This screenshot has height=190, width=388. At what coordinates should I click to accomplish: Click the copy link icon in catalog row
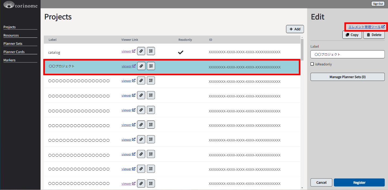click(141, 51)
